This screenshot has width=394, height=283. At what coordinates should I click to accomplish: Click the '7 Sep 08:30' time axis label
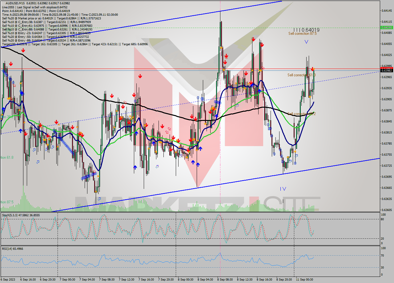click(107, 280)
